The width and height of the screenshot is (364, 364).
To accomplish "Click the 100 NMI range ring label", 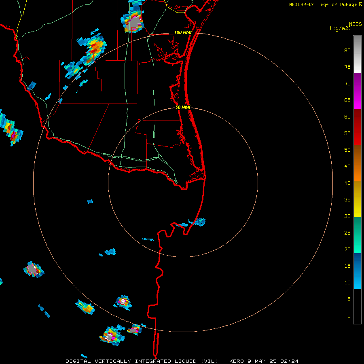I will point(183,32).
